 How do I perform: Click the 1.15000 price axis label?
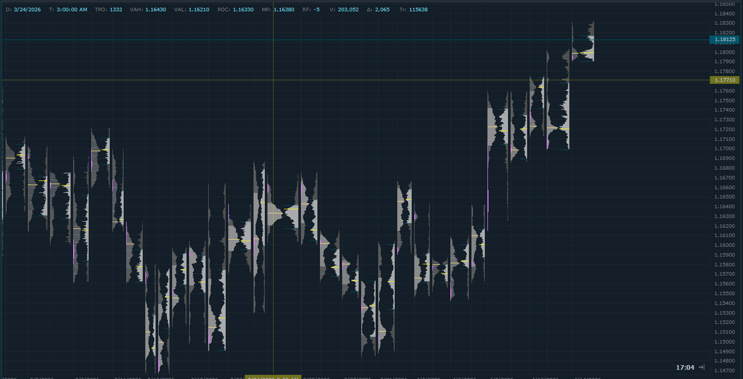coord(724,342)
